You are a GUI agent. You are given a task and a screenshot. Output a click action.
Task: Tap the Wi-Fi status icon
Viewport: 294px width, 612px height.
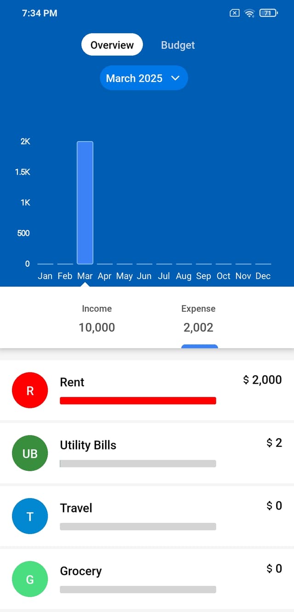coord(249,13)
